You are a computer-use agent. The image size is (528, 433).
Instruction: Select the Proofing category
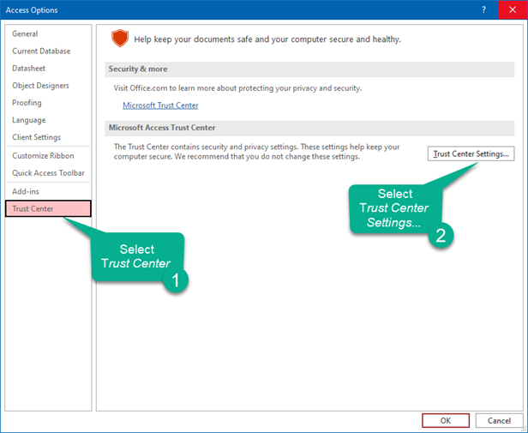(x=27, y=103)
